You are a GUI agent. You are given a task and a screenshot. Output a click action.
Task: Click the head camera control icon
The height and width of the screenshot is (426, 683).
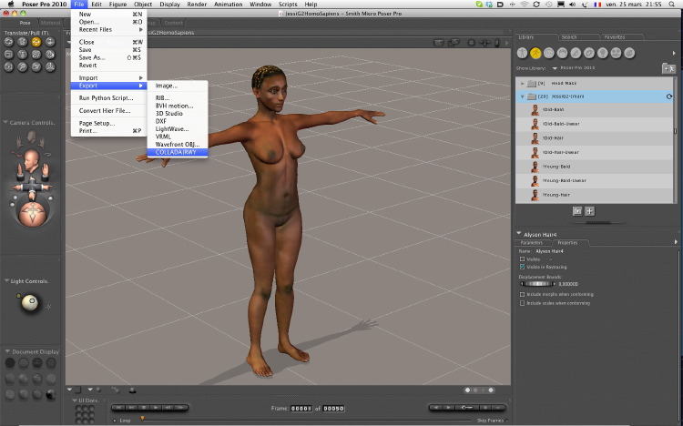pos(31,160)
